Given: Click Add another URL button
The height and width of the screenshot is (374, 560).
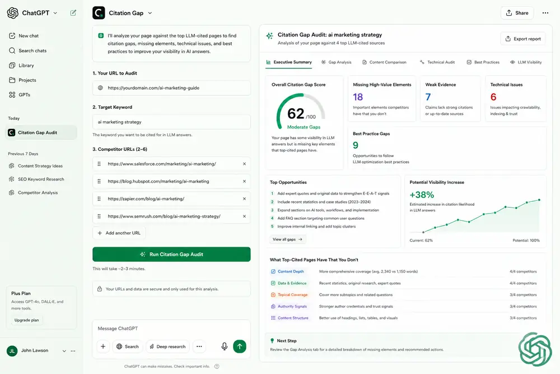Looking at the screenshot, I should tap(119, 233).
